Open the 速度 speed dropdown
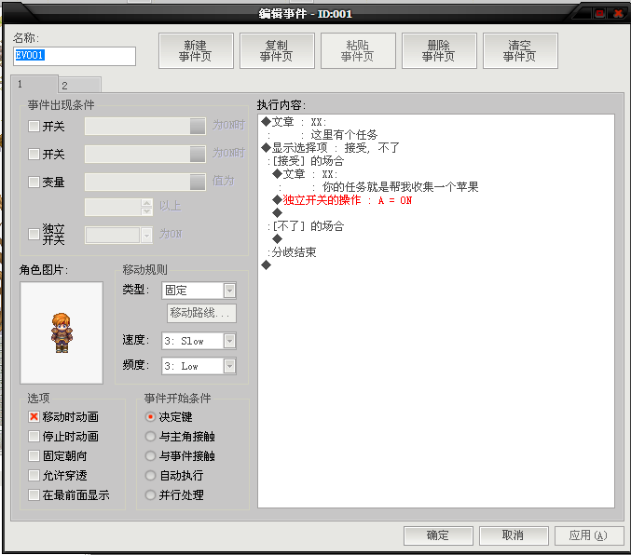Screen dimensions: 631x555 coord(229,341)
